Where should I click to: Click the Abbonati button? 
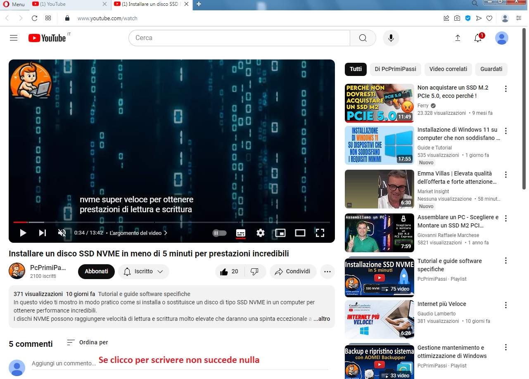click(96, 272)
